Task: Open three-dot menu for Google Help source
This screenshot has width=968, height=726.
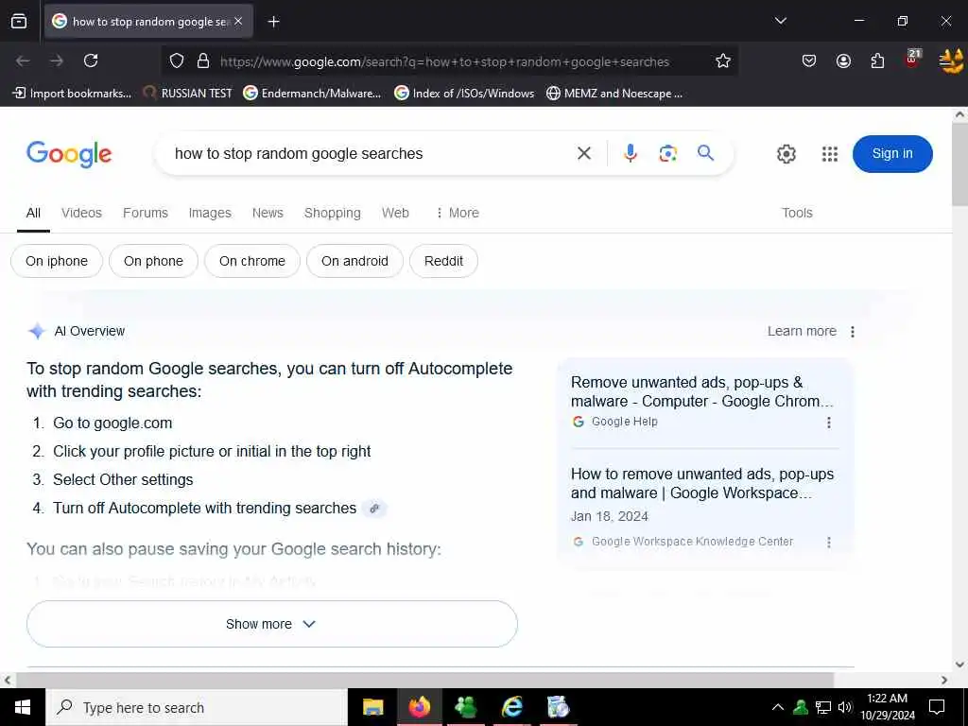Action: click(828, 423)
